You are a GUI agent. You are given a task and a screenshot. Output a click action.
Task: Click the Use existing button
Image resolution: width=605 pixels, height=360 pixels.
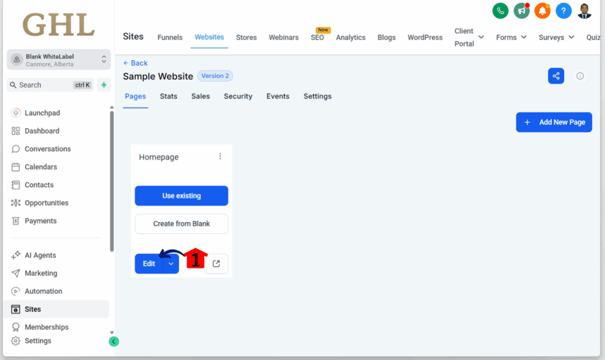(181, 196)
